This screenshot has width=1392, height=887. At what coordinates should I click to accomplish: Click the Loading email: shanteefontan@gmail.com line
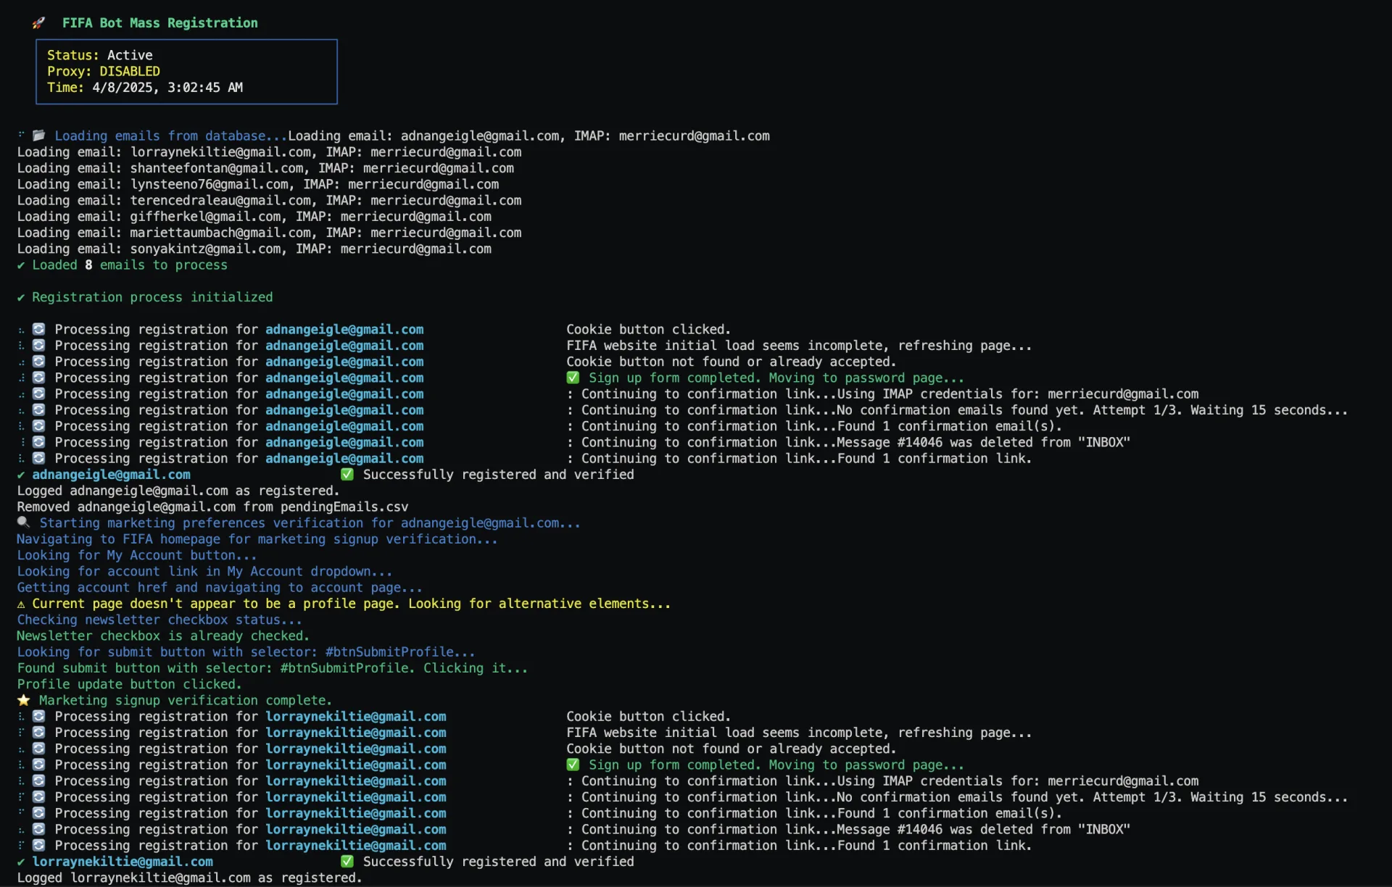point(265,168)
